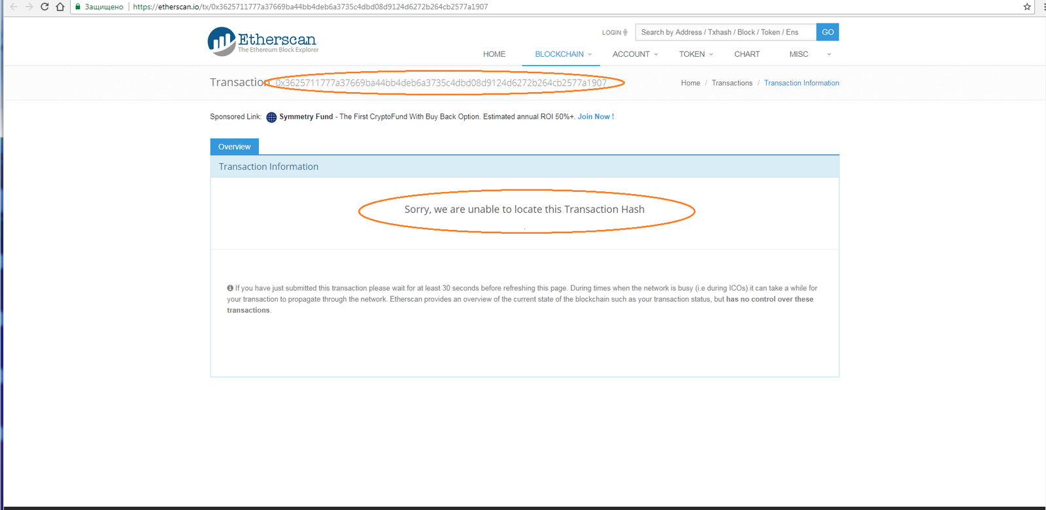Image resolution: width=1046 pixels, height=510 pixels.
Task: Click the secure padlock icon
Action: tap(78, 7)
